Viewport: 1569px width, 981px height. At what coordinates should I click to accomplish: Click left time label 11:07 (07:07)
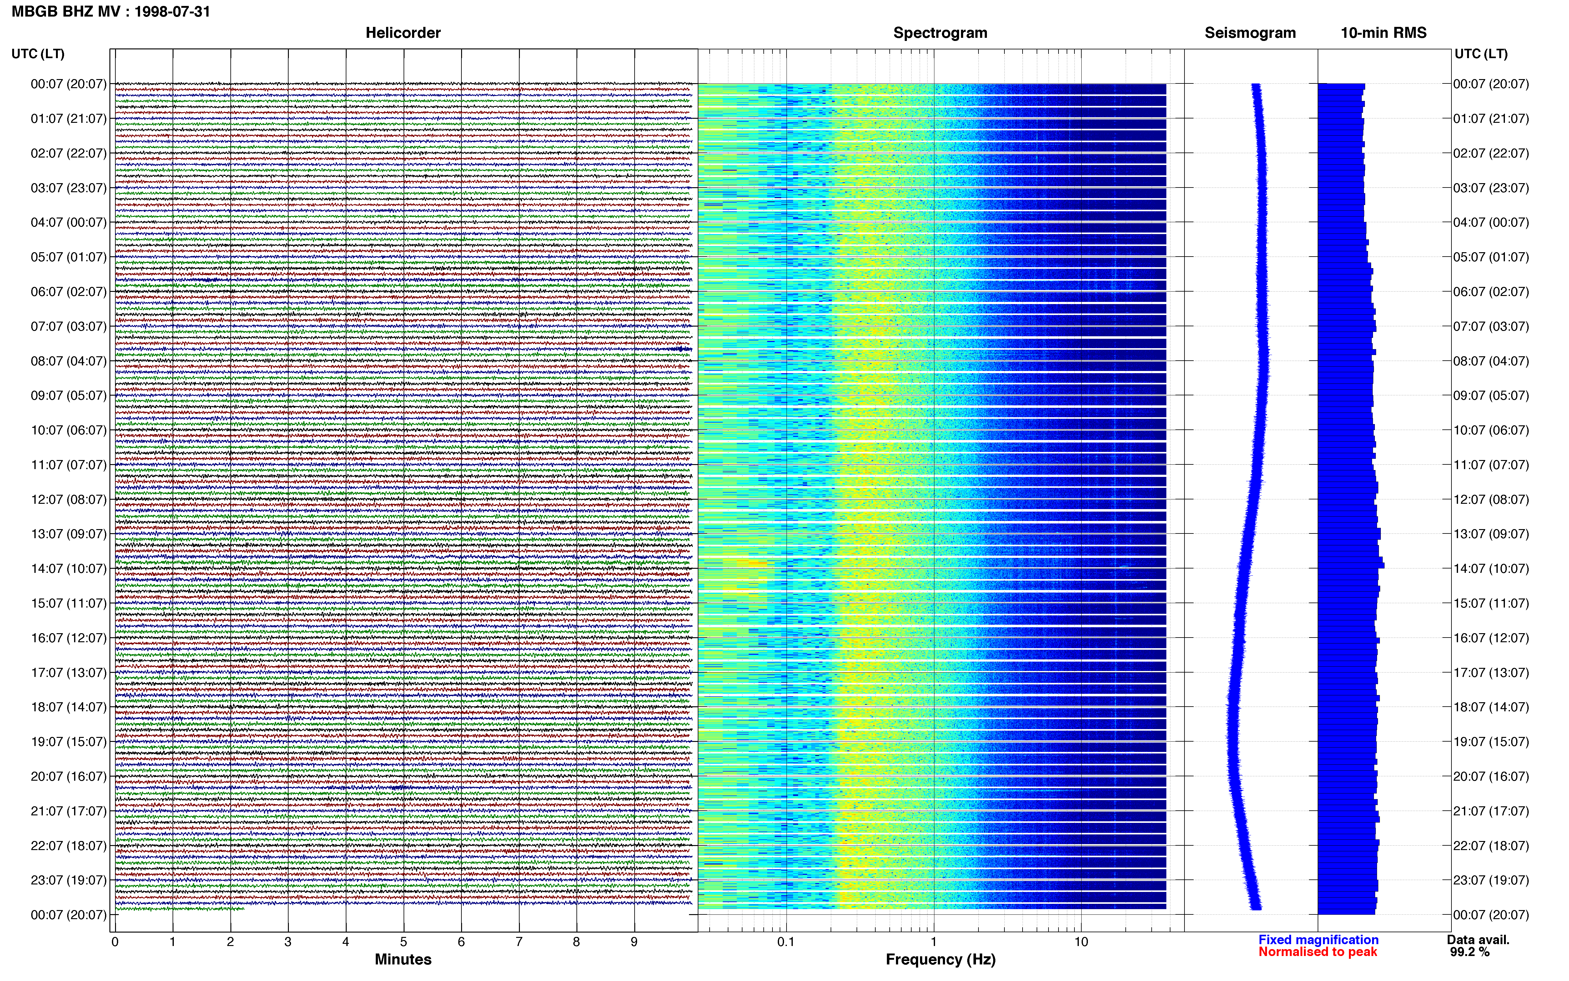pos(68,464)
